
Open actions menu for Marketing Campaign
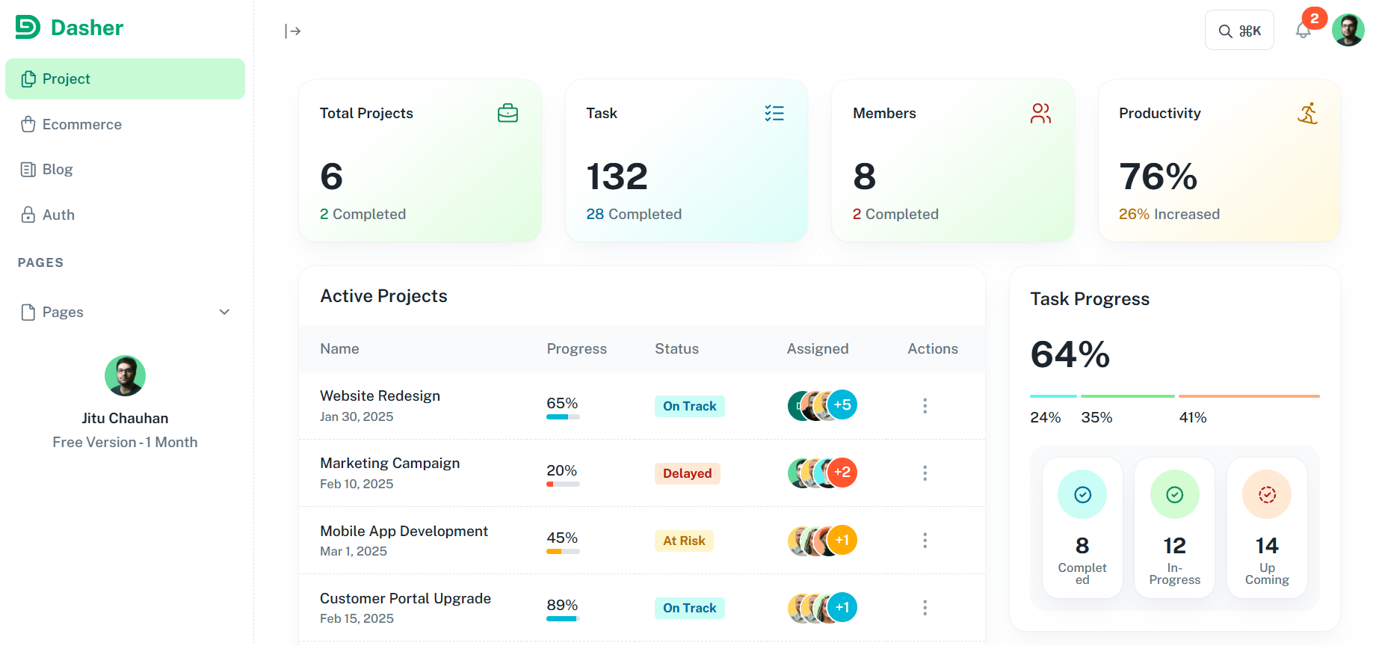click(x=925, y=473)
